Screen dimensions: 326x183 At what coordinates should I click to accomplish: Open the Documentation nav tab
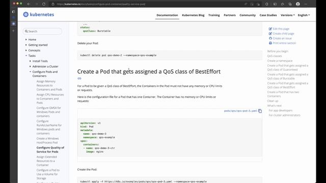coord(167,15)
